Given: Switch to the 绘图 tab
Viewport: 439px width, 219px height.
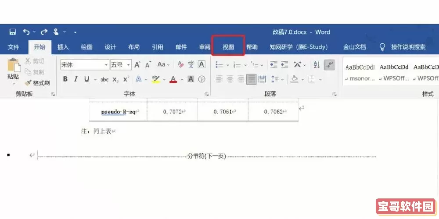Looking at the screenshot, I should click(x=86, y=47).
